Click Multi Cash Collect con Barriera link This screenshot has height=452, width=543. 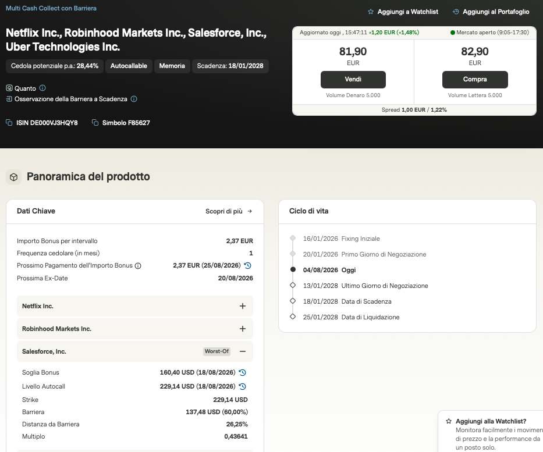51,8
